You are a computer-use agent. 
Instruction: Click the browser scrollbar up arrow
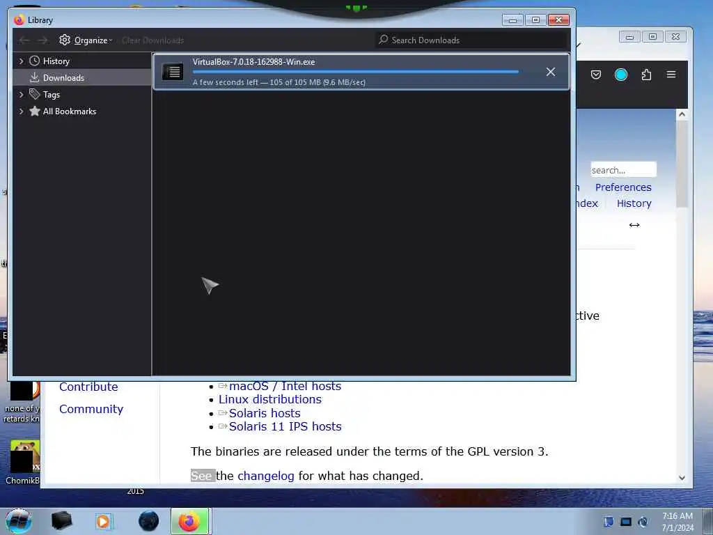(x=682, y=114)
